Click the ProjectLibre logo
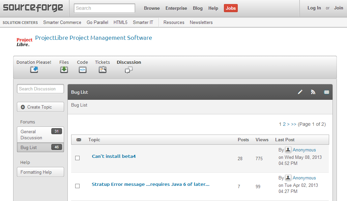The height and width of the screenshot is (201, 347). coord(25,42)
